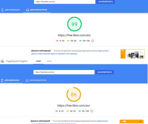Click the red 0-49 legend in upper report
This screenshot has height=124, width=148.
60,41
